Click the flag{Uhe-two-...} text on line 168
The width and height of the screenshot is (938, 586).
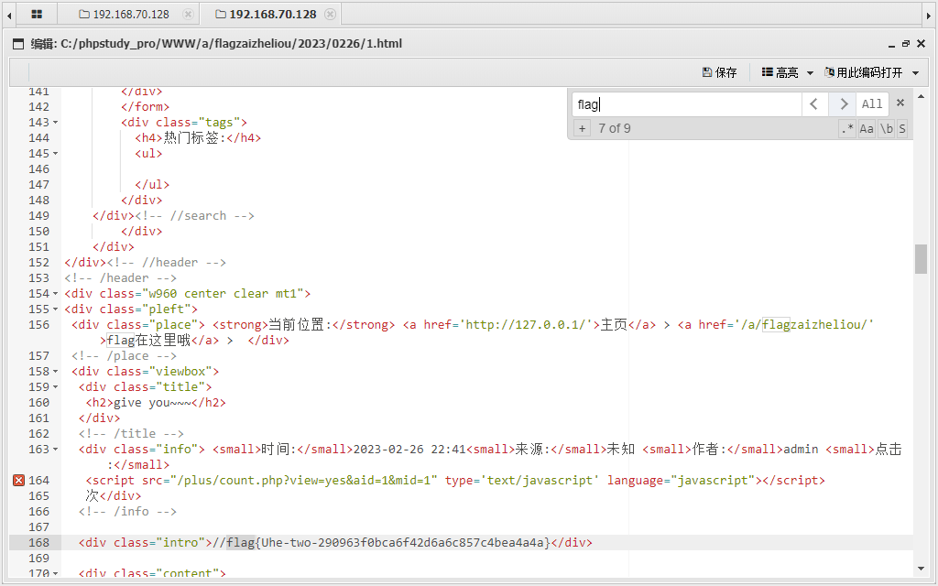[387, 542]
